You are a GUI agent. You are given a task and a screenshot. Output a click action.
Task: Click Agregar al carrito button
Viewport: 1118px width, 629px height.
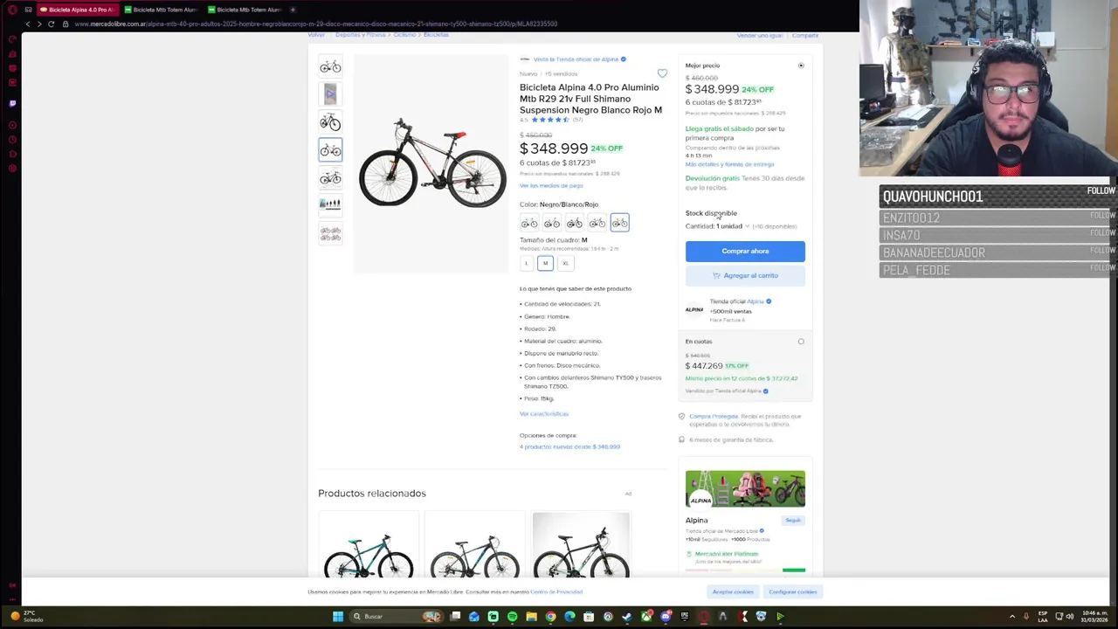point(745,276)
